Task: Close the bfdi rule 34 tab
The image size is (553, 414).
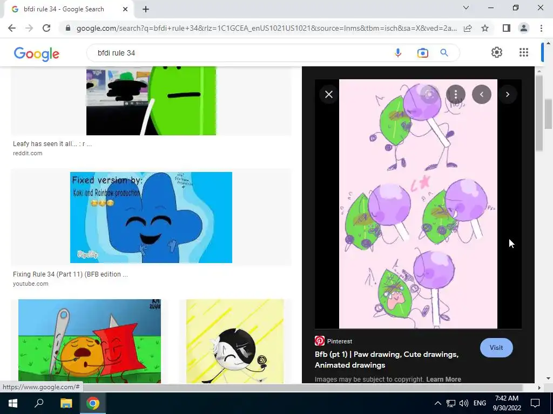Action: (125, 9)
